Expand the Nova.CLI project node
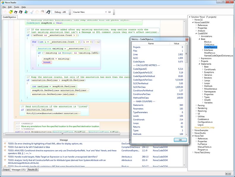The width and height of the screenshot is (235, 177). tap(193, 20)
